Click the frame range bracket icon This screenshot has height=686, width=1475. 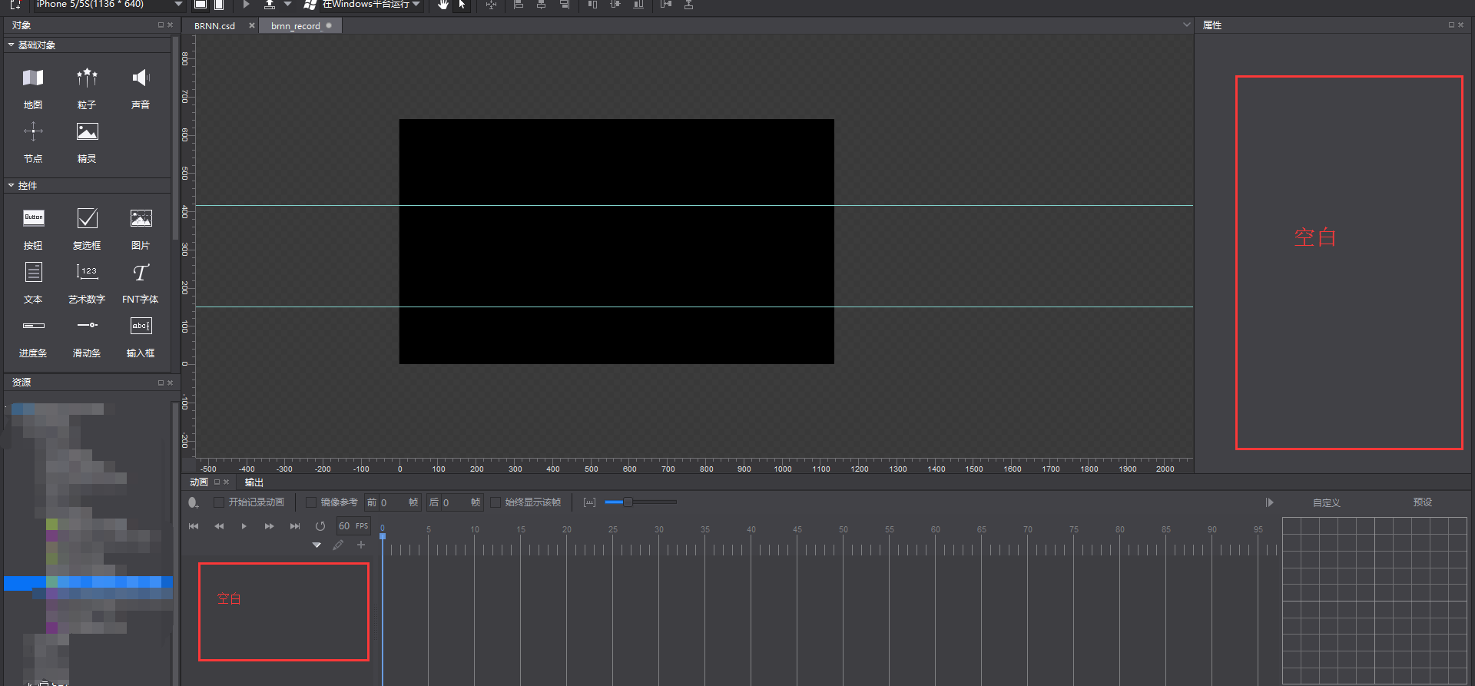point(589,502)
